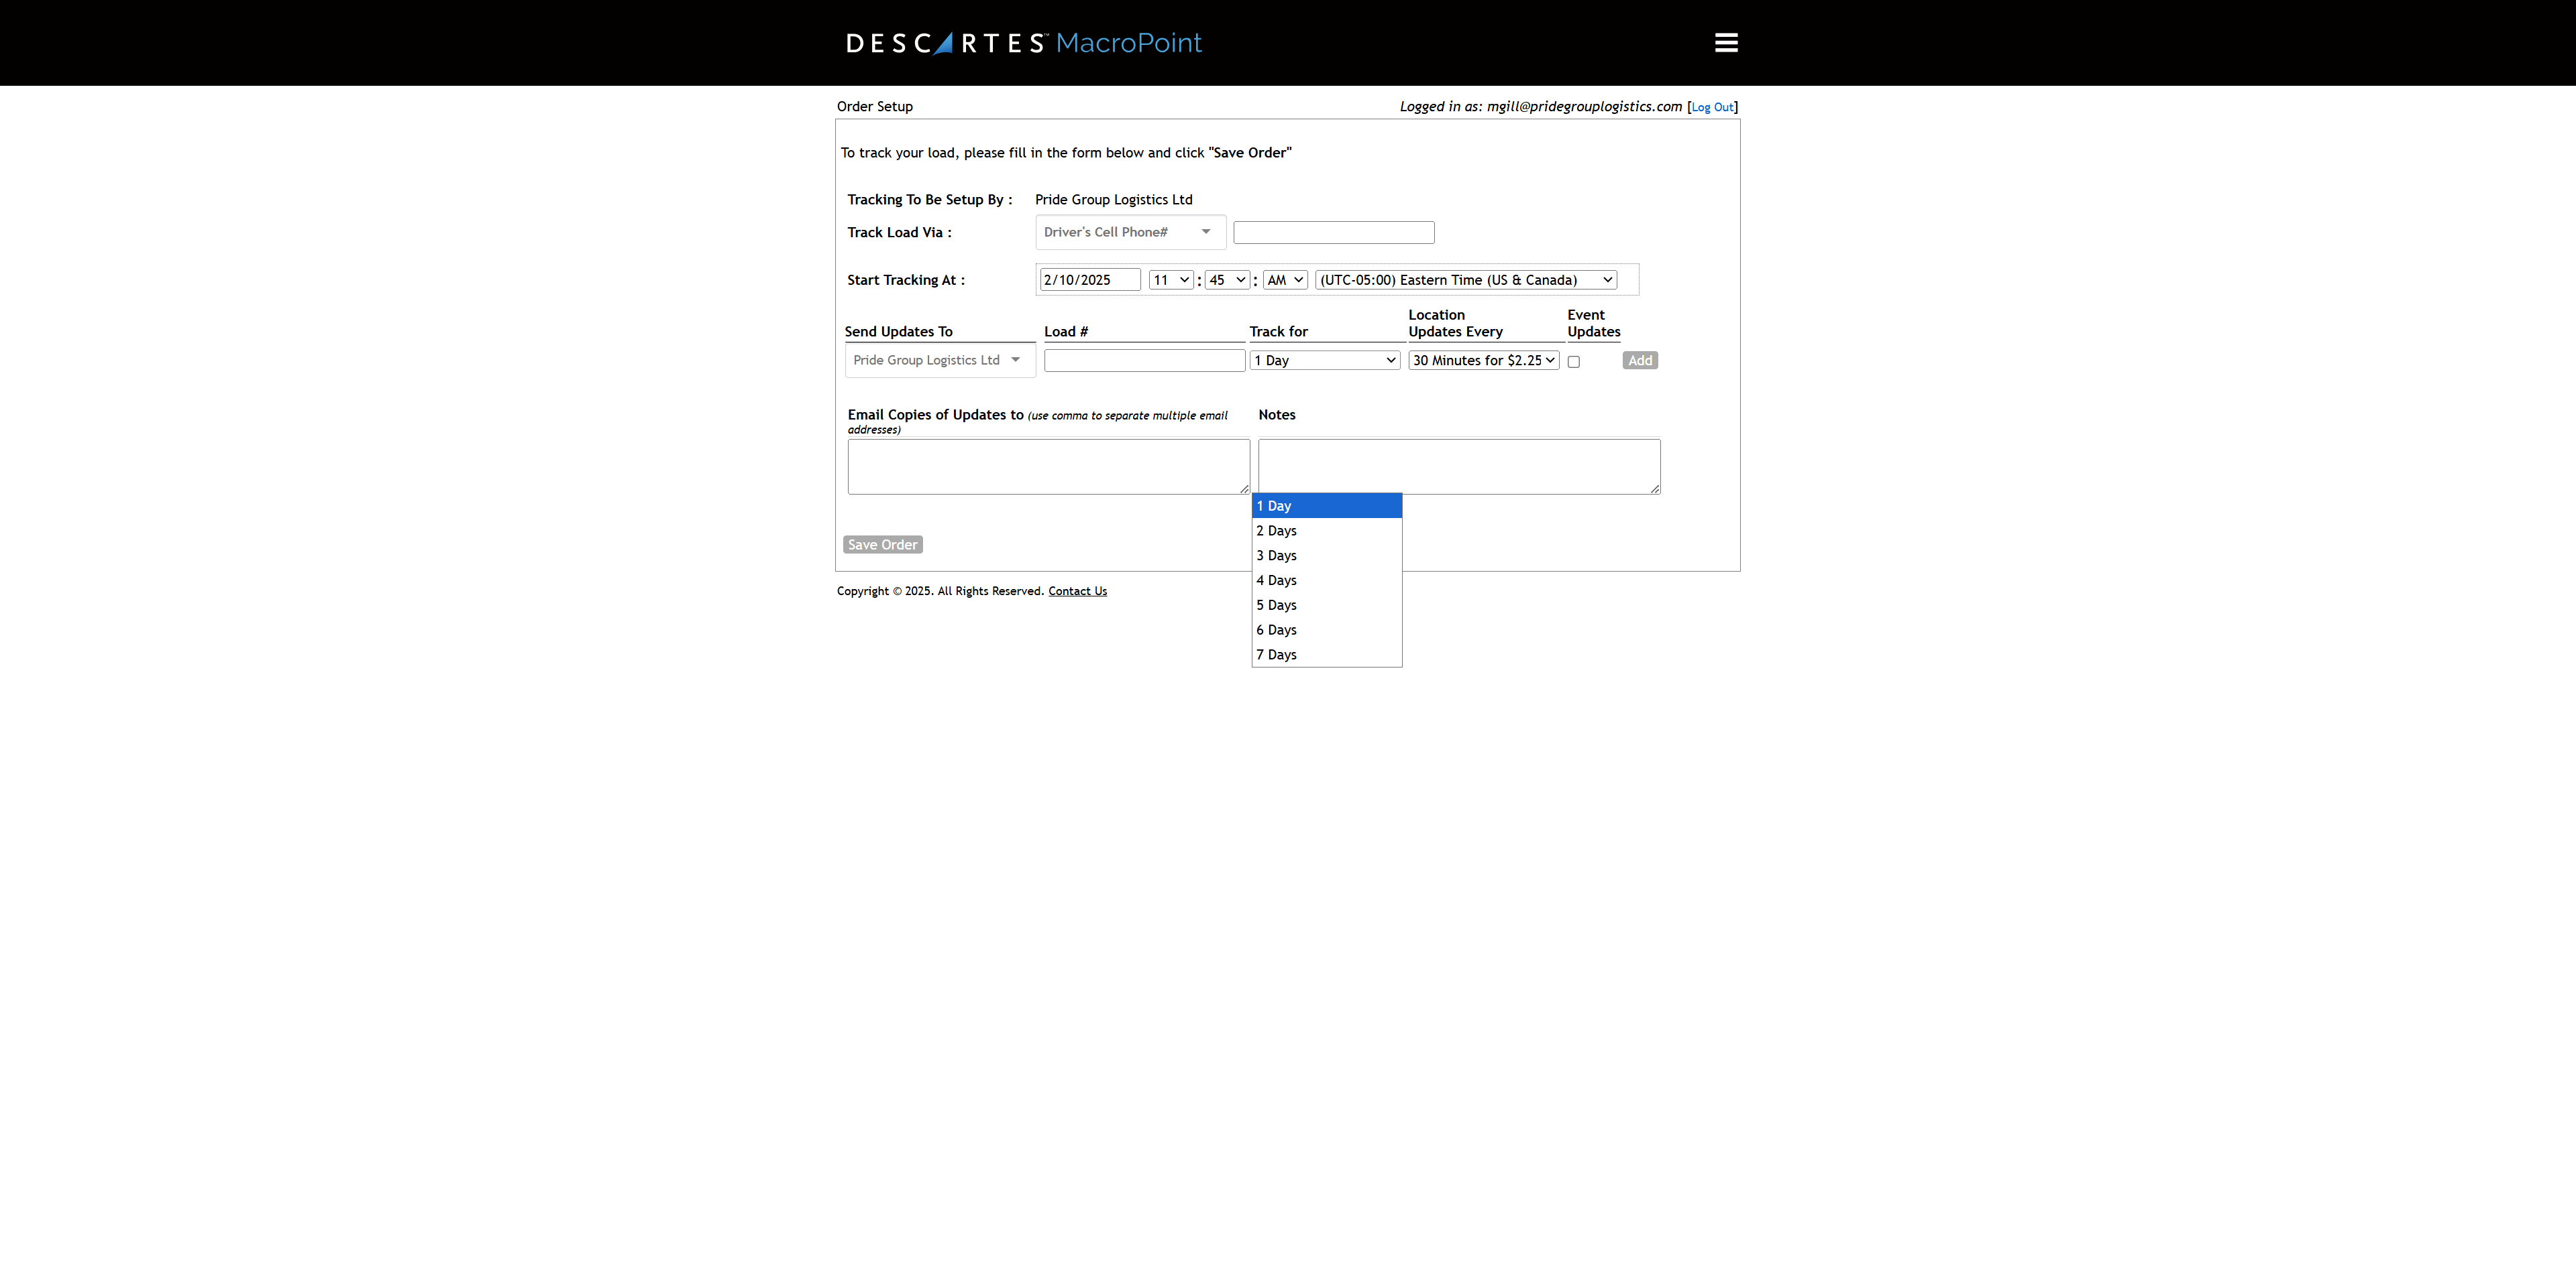Open the hamburger menu icon
Screen dimensions: 2576x1278
point(1725,43)
